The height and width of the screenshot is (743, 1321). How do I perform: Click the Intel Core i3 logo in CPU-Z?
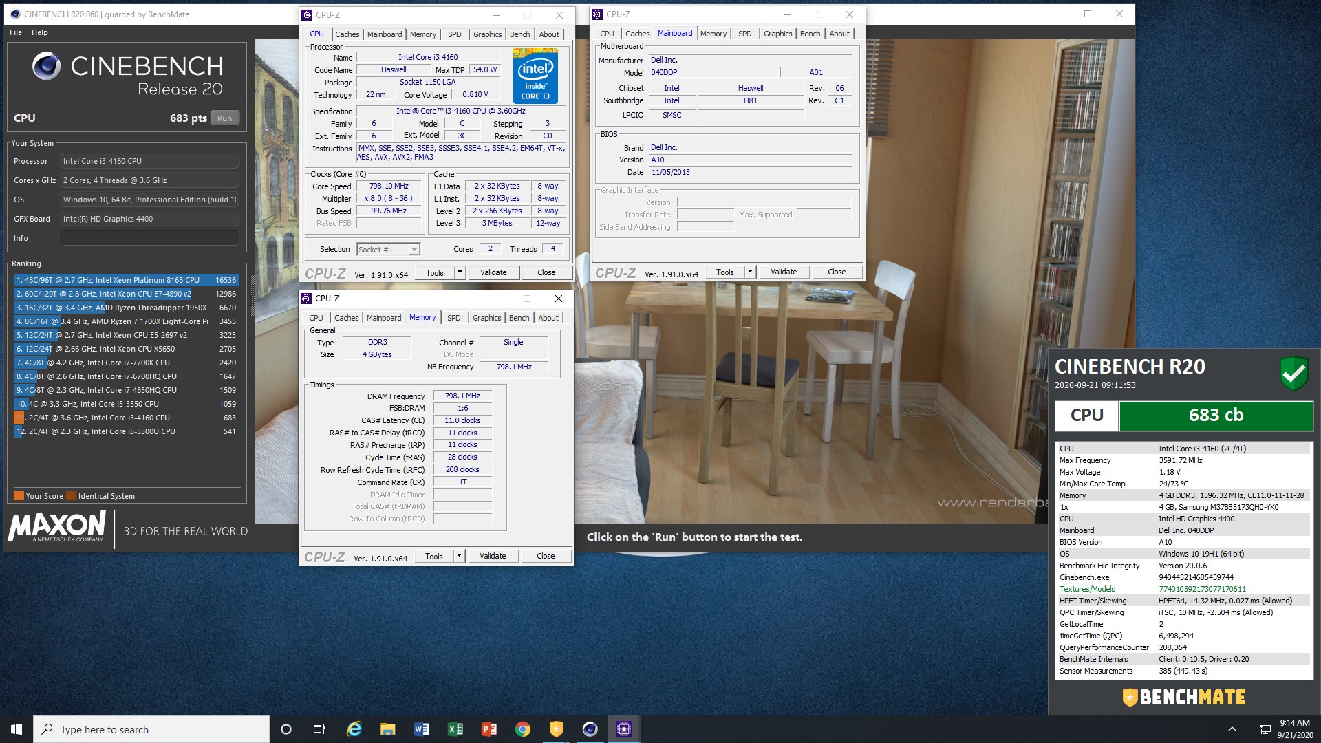pyautogui.click(x=535, y=76)
